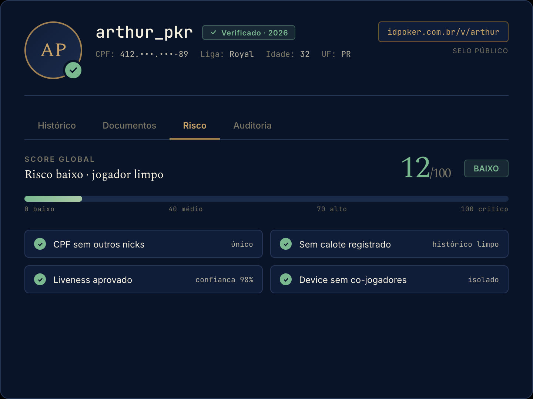Click the masked CPF 412.•••.•••-89
The width and height of the screenshot is (533, 399).
coord(154,54)
